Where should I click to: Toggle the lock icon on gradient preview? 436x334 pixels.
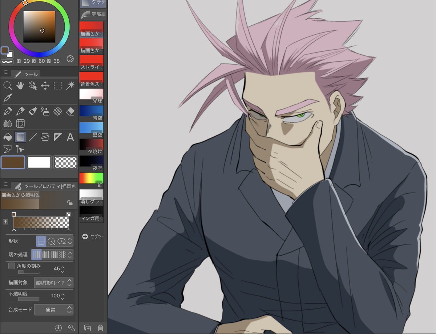pyautogui.click(x=70, y=203)
